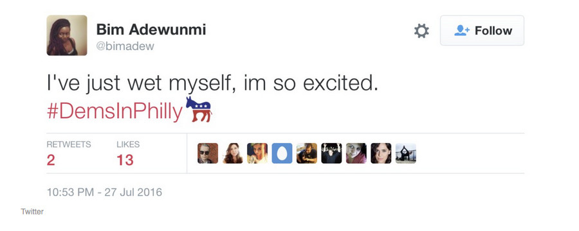Open the dark sixth liker avatar
Image resolution: width=579 pixels, height=231 pixels.
331,153
